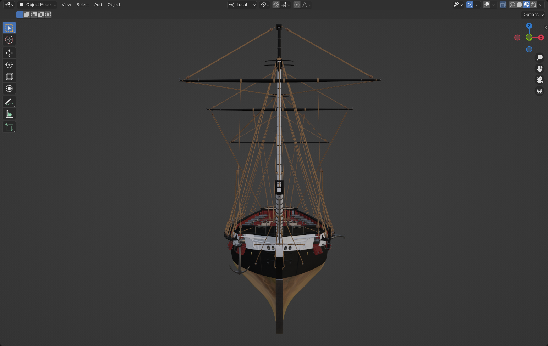Viewport: 548px width, 346px height.
Task: Toggle viewport overlays
Action: pyautogui.click(x=487, y=5)
